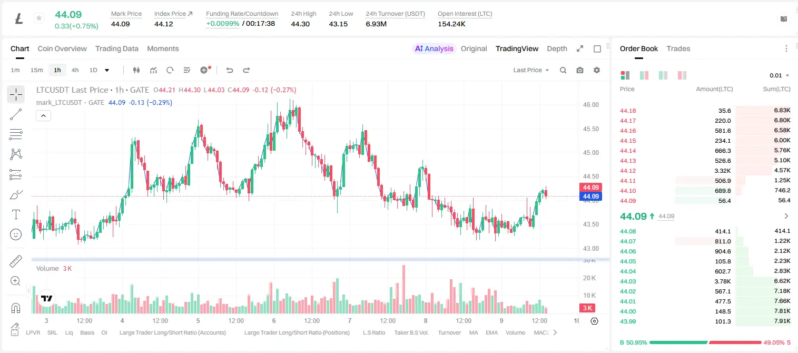Select the ruler measure tool
This screenshot has height=353, width=798.
16,261
